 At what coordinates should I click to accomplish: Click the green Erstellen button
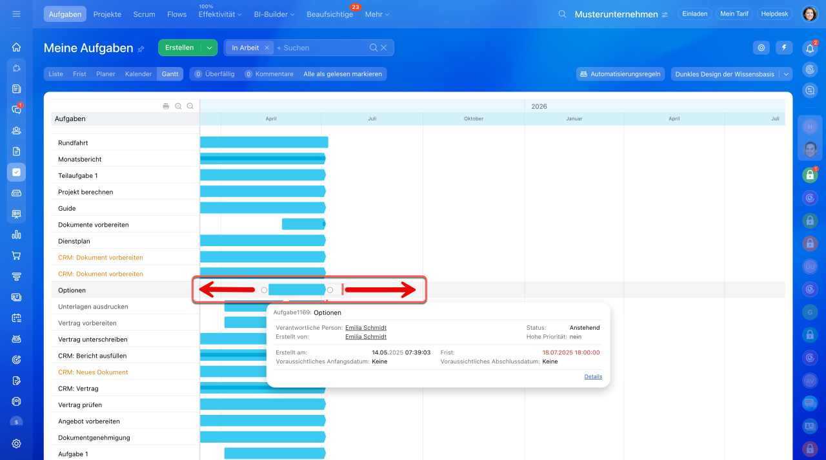point(179,48)
